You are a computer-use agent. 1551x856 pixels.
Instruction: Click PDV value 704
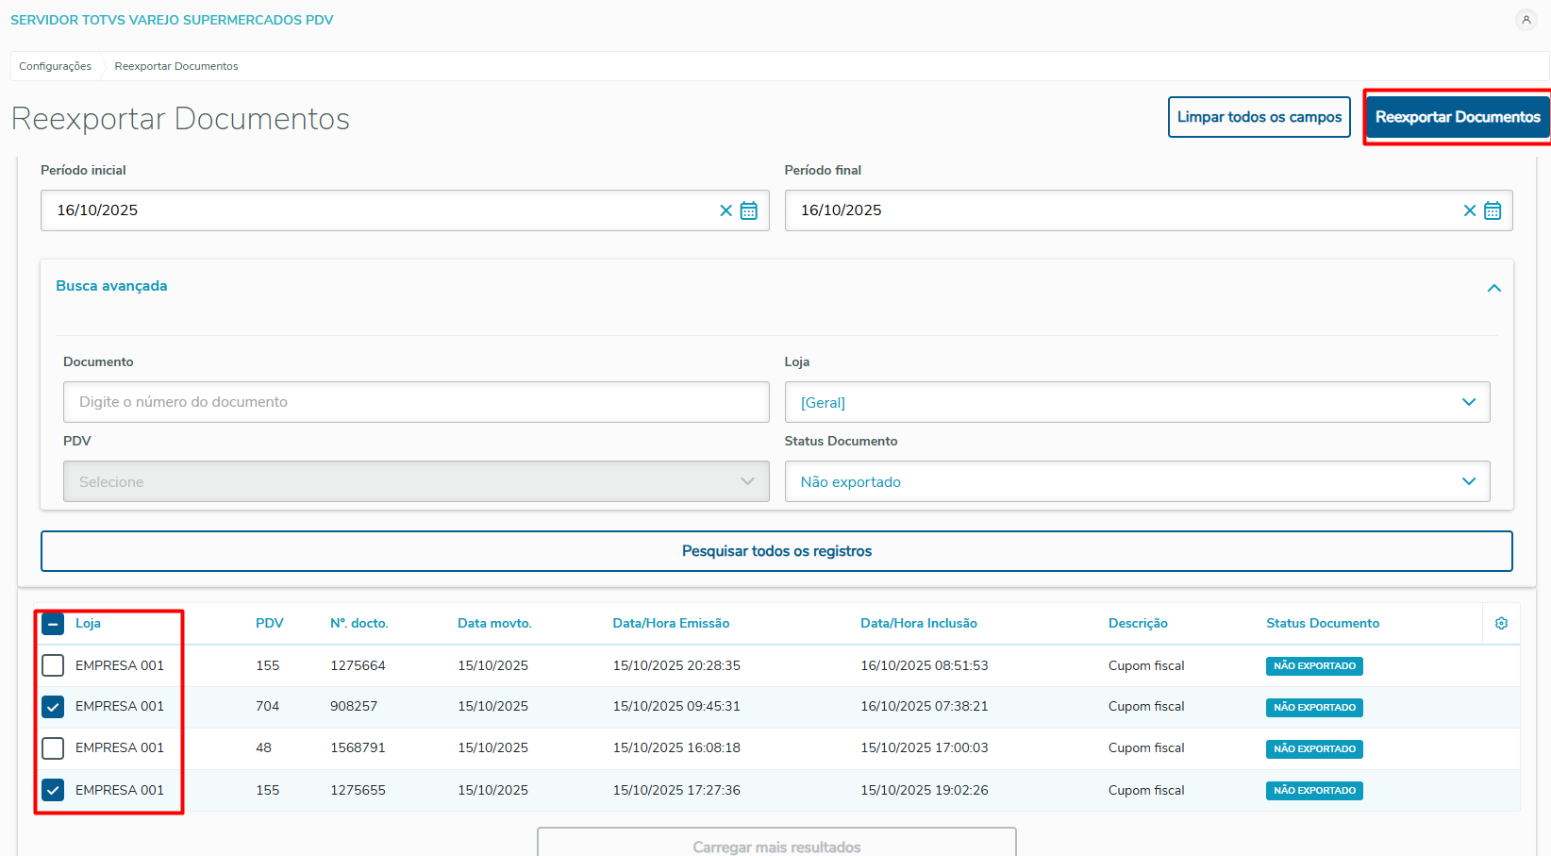point(268,706)
